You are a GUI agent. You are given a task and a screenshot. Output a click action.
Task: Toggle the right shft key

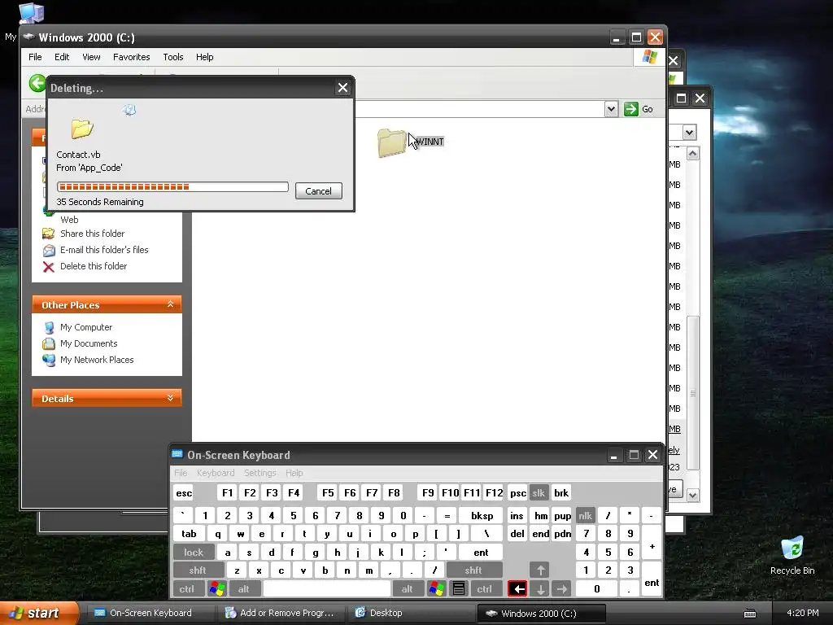coord(473,570)
